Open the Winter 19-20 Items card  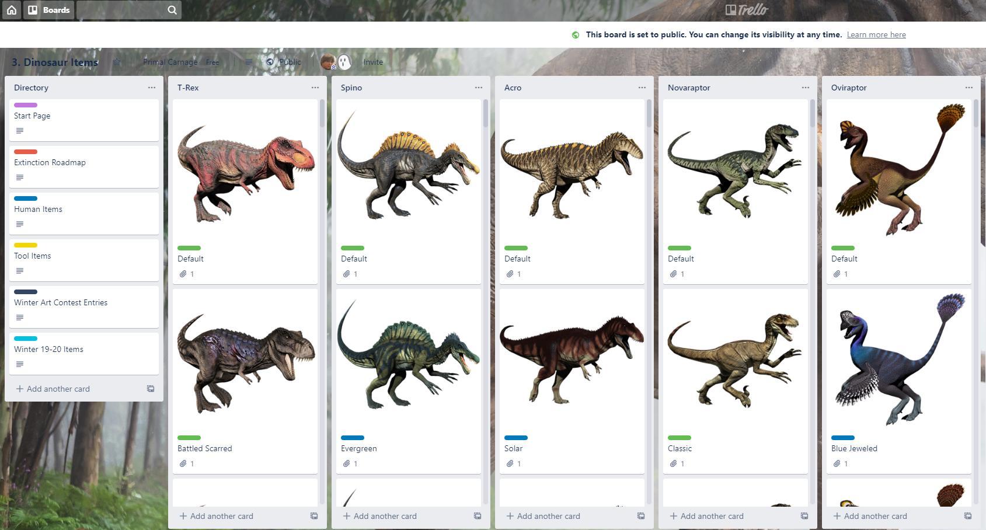pyautogui.click(x=84, y=354)
